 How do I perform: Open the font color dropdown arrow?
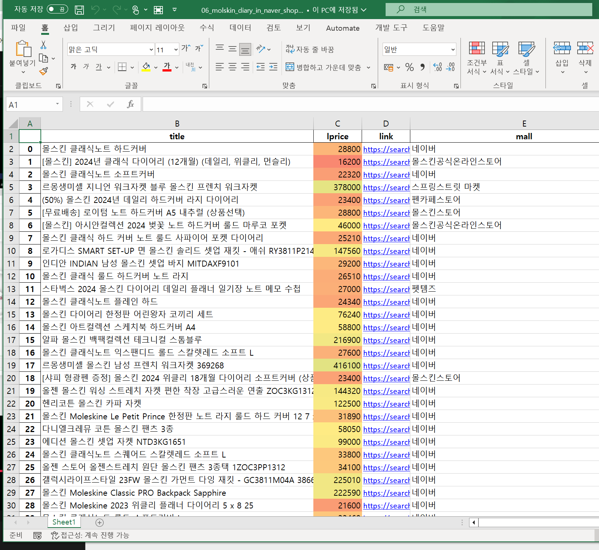click(177, 68)
